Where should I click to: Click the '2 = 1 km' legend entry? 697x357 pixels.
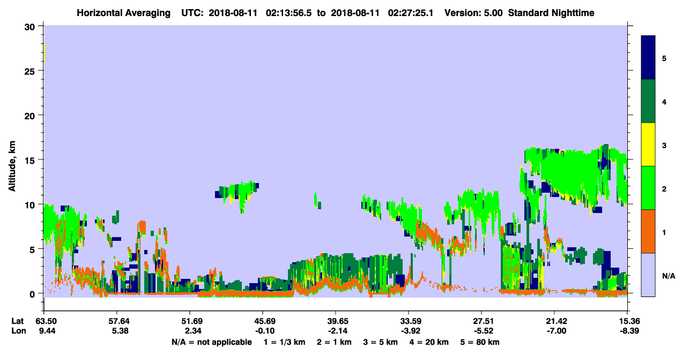coord(334,342)
